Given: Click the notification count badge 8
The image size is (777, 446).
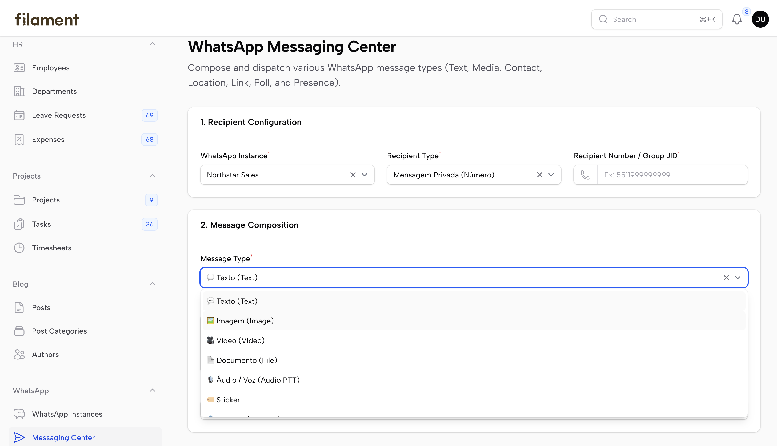Looking at the screenshot, I should [747, 12].
